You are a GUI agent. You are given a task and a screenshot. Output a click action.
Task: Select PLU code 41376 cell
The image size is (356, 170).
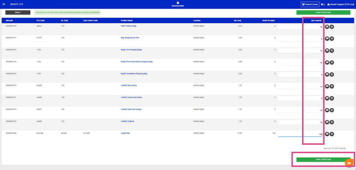pos(39,38)
